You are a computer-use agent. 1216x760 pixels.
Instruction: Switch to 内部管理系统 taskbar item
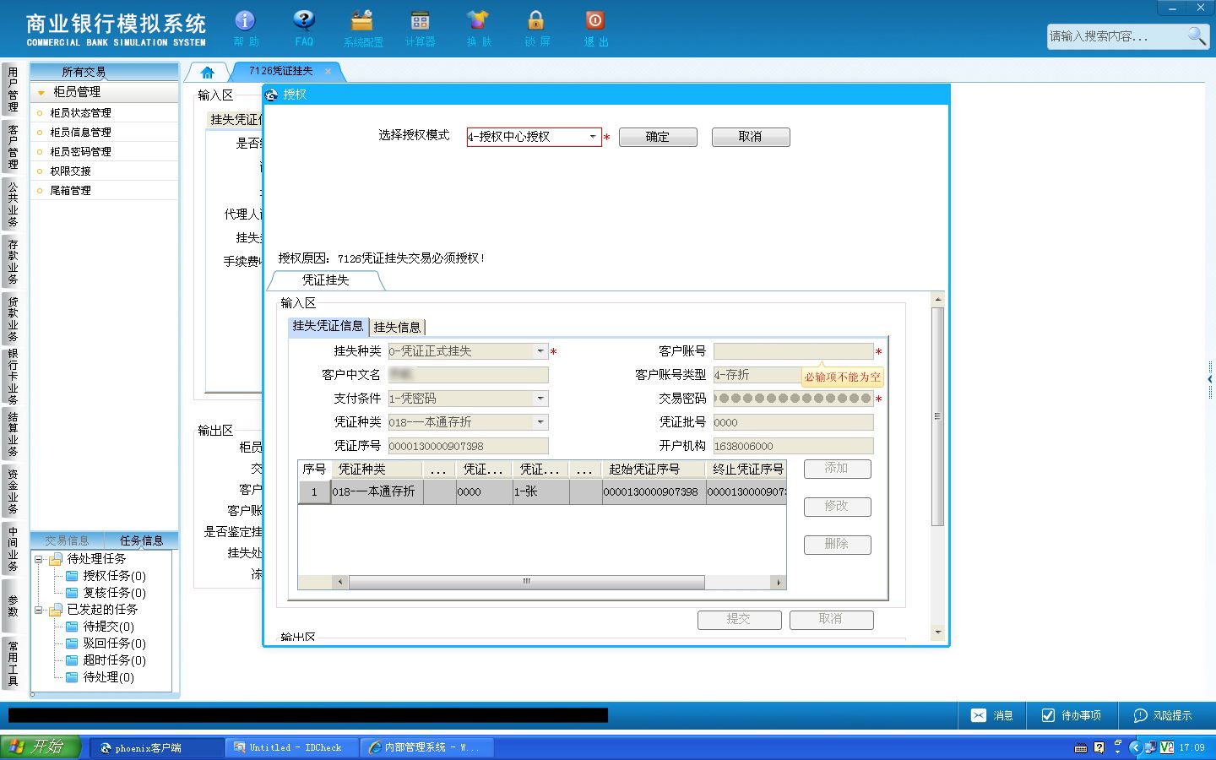pyautogui.click(x=426, y=747)
